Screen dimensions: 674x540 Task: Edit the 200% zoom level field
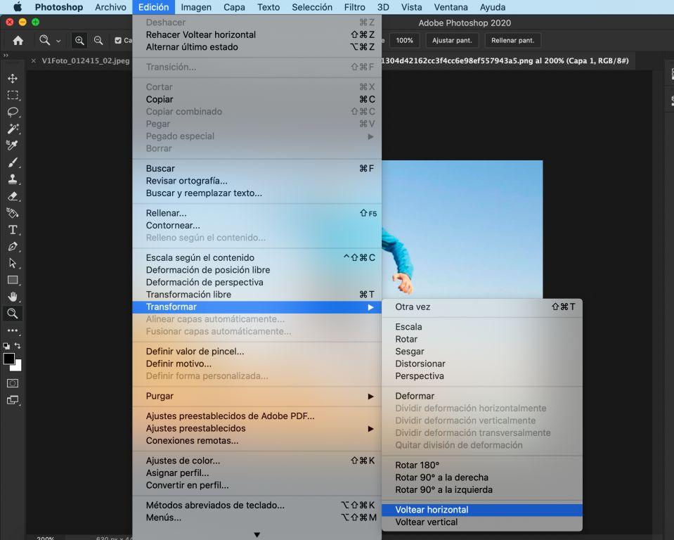point(45,537)
